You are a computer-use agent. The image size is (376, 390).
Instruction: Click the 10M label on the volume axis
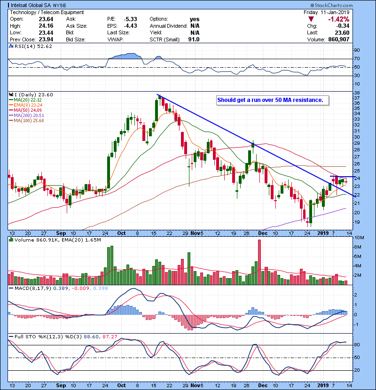pyautogui.click(x=360, y=238)
